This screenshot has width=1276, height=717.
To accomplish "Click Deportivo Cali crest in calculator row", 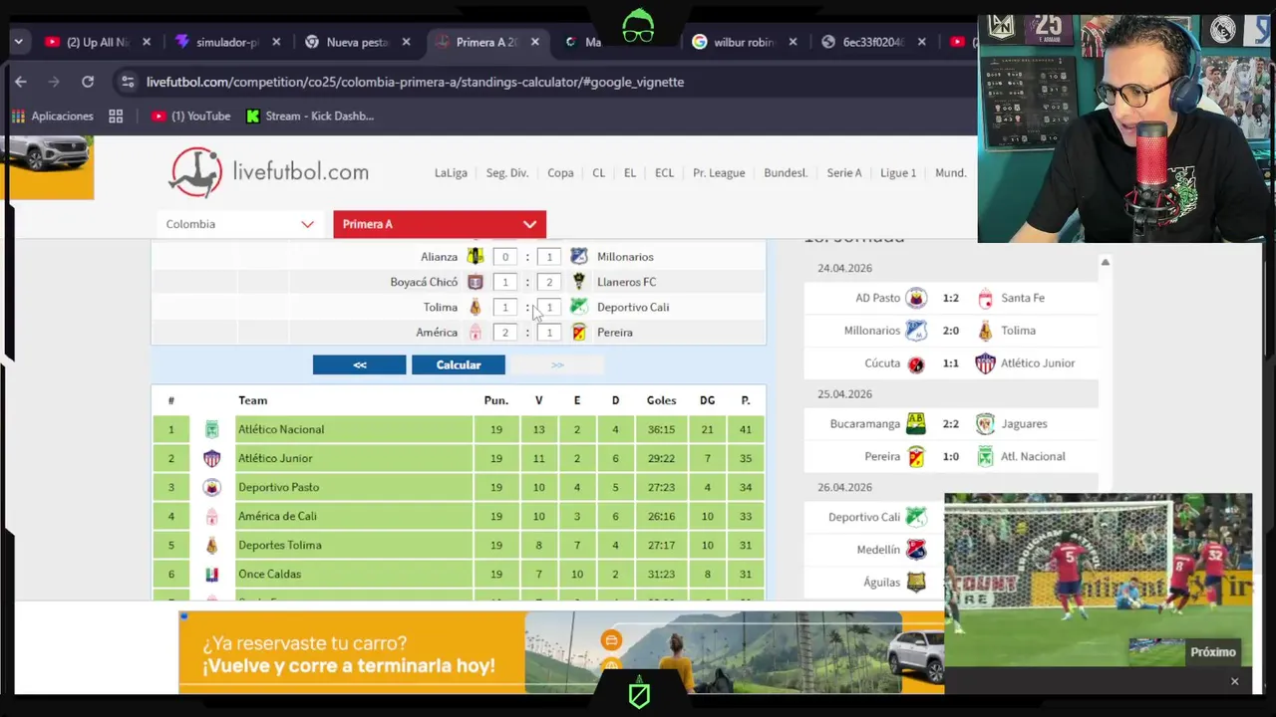I will click(x=578, y=307).
